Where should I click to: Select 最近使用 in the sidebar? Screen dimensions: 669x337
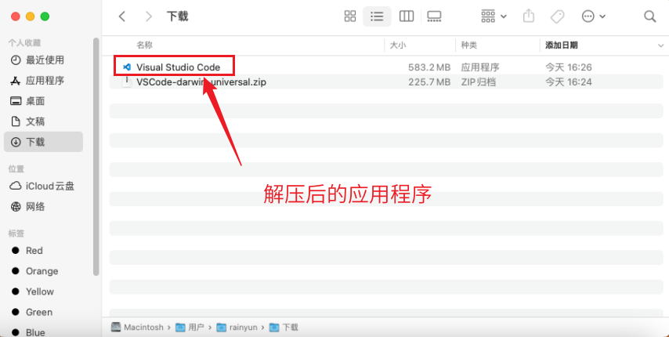tap(45, 60)
